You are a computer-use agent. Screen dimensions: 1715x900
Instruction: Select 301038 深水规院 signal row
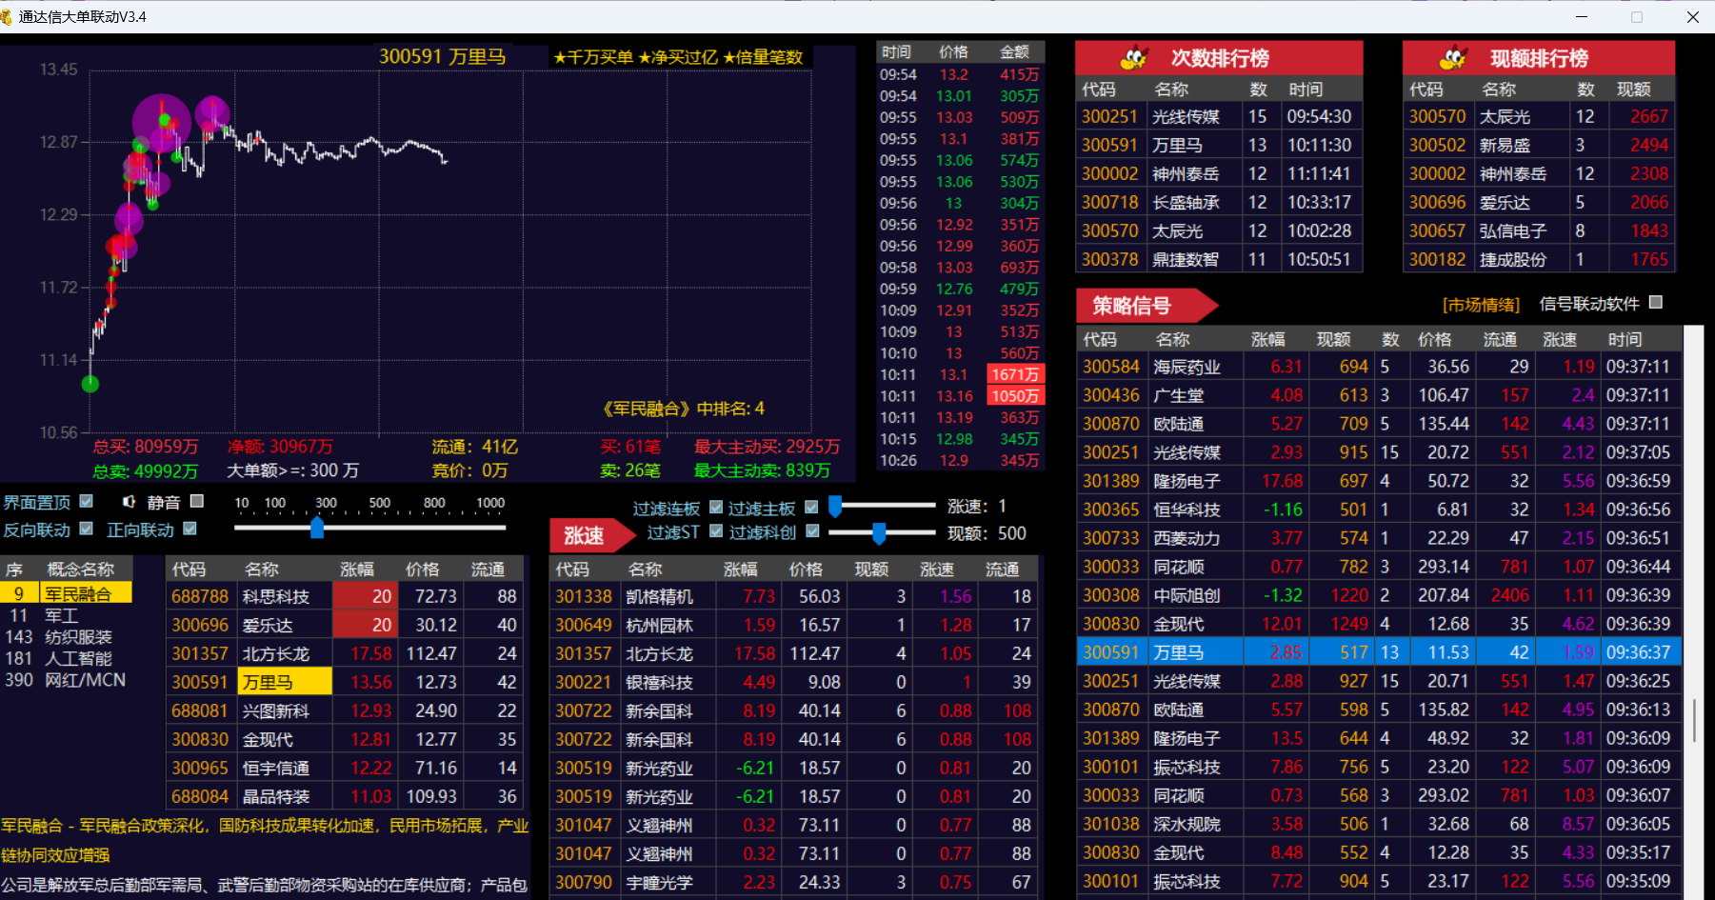(x=1379, y=824)
